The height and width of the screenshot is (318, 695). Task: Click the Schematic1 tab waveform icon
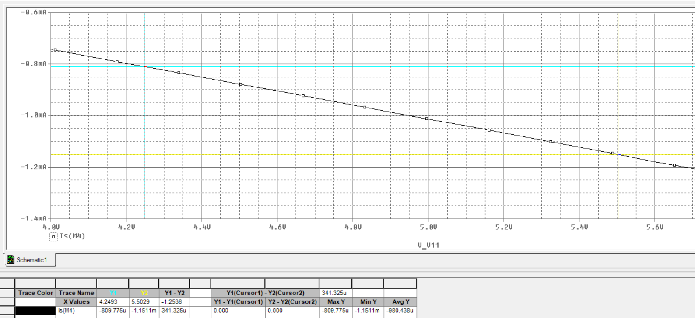click(11, 260)
